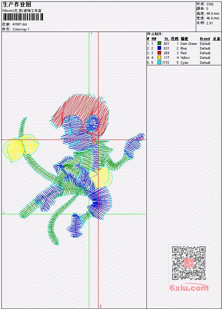Click the width value '46.0 mm'
Screen dimensions: 222x309
click(213, 18)
